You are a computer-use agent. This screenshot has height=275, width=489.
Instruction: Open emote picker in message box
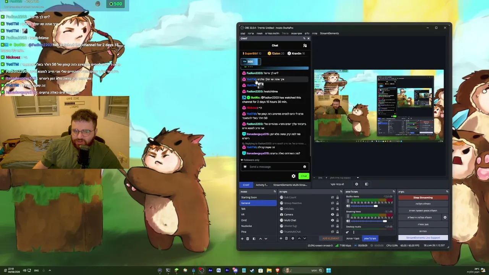tap(304, 167)
